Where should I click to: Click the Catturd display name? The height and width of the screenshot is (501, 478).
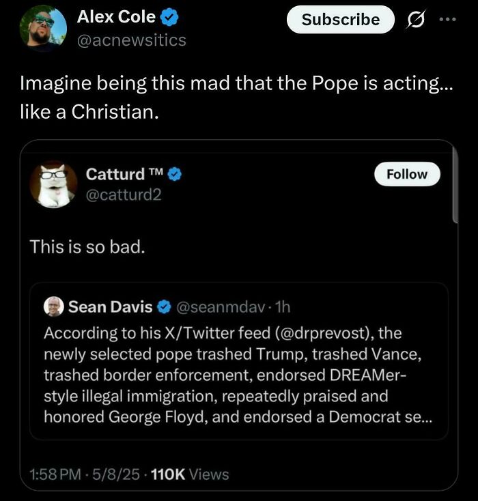[x=115, y=174]
